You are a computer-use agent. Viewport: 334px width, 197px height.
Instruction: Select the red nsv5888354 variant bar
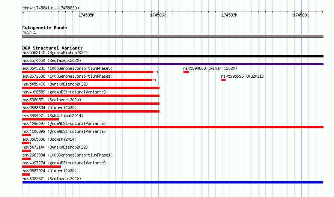(x=91, y=111)
